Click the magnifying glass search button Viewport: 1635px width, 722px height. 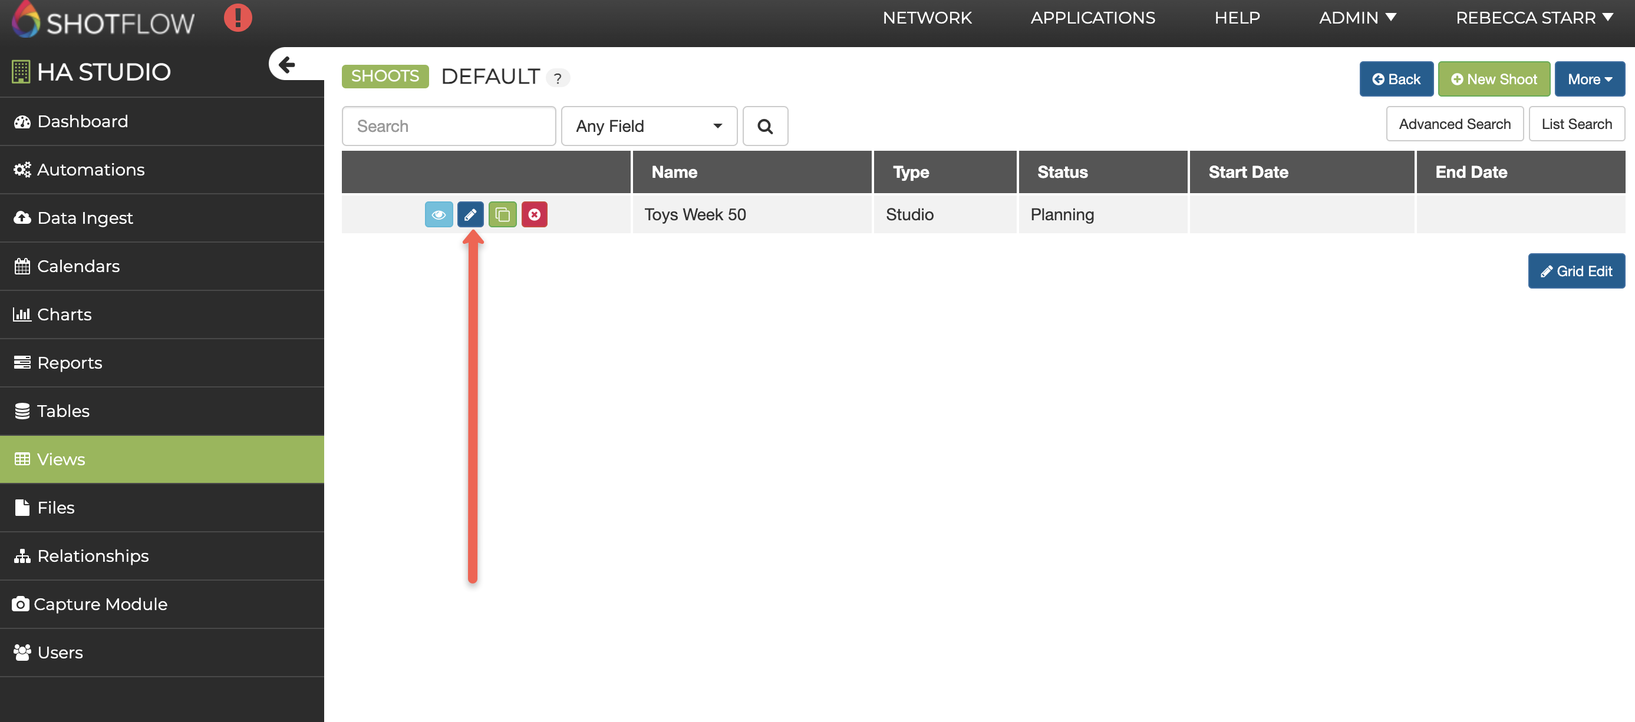765,126
